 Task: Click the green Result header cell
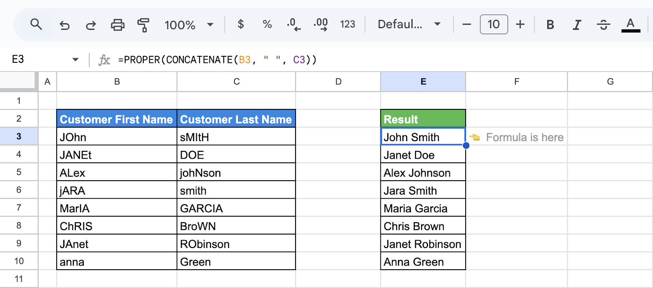click(423, 119)
